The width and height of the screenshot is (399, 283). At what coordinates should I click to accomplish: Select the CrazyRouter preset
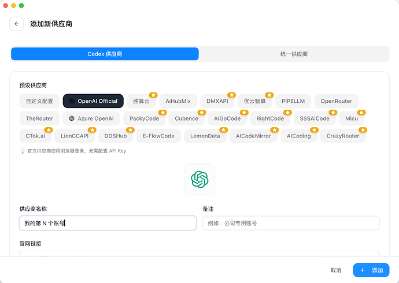click(x=343, y=136)
